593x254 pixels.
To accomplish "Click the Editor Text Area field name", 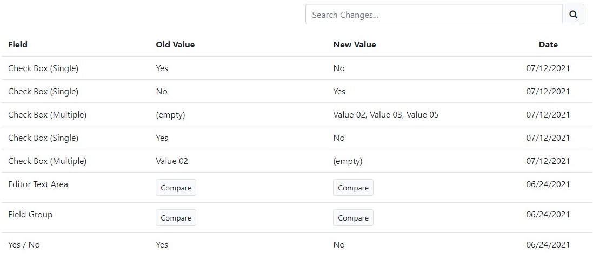I will (38, 184).
